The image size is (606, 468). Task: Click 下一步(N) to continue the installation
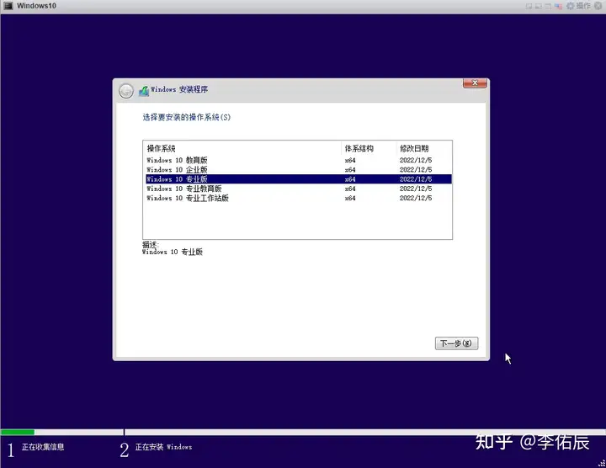[456, 343]
